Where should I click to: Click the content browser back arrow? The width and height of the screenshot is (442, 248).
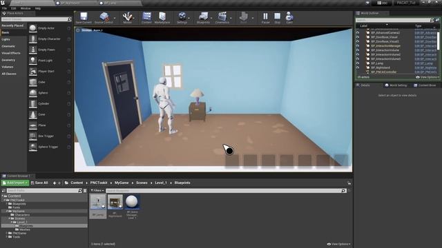(x=55, y=183)
